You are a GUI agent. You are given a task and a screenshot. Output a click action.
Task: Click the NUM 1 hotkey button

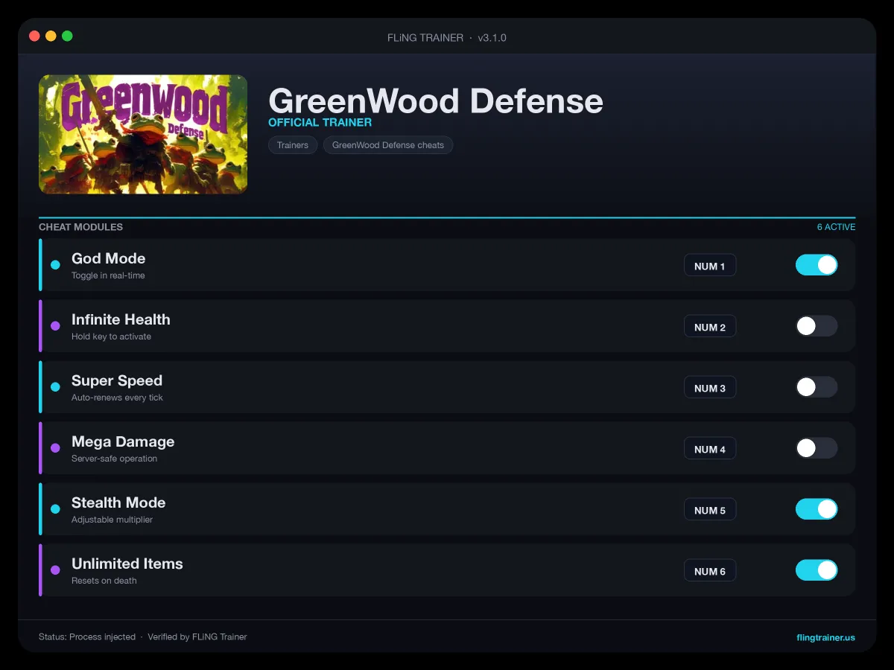(710, 266)
